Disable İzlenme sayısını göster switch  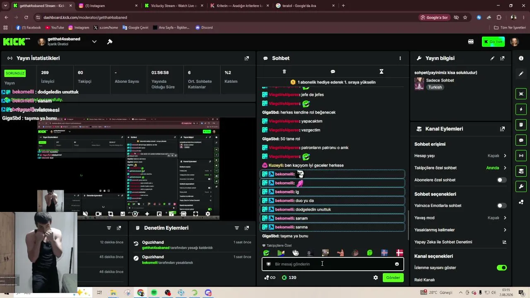click(501, 268)
